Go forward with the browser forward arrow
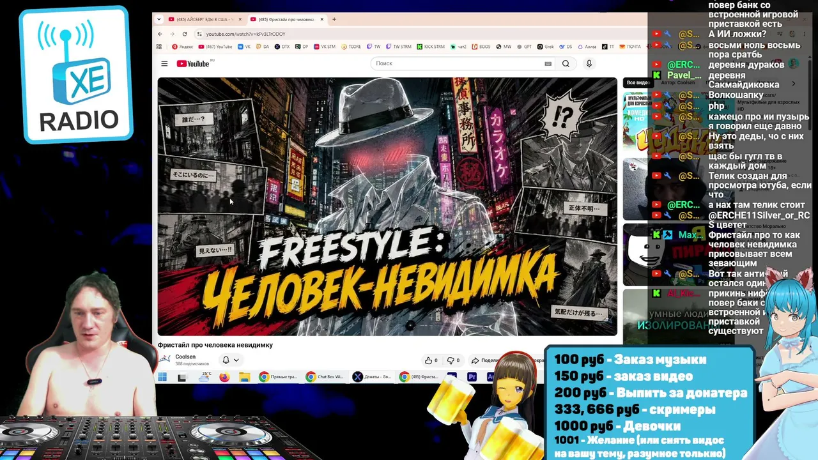 (x=172, y=34)
